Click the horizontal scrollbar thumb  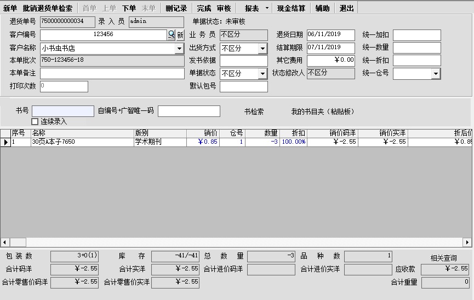(18, 242)
